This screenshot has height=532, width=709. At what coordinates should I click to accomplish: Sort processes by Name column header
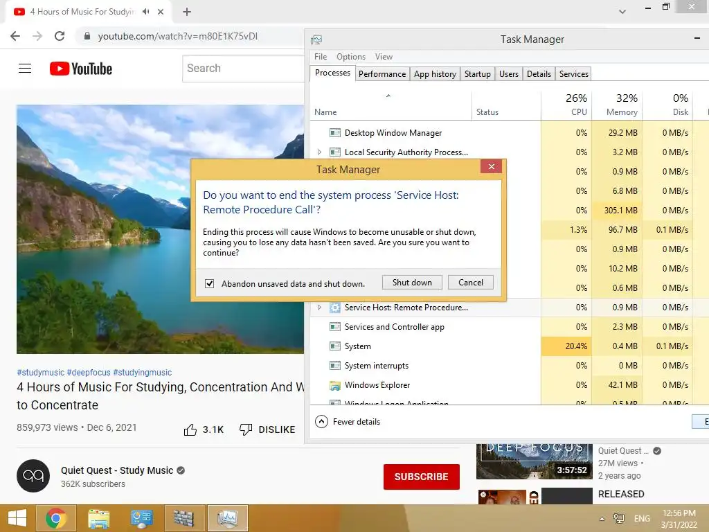point(325,112)
